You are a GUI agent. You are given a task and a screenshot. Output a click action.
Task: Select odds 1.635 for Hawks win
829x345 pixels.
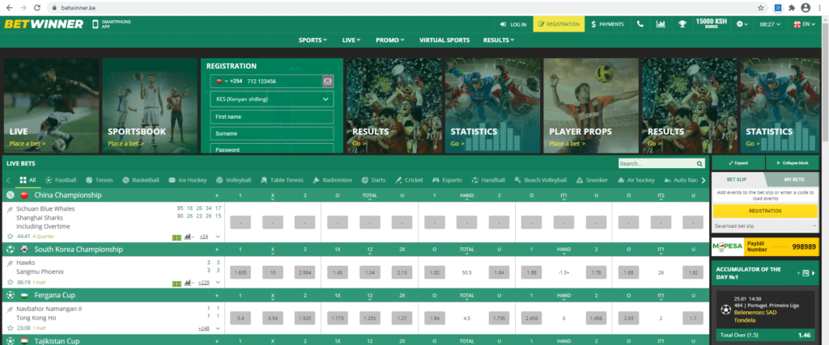tap(240, 272)
